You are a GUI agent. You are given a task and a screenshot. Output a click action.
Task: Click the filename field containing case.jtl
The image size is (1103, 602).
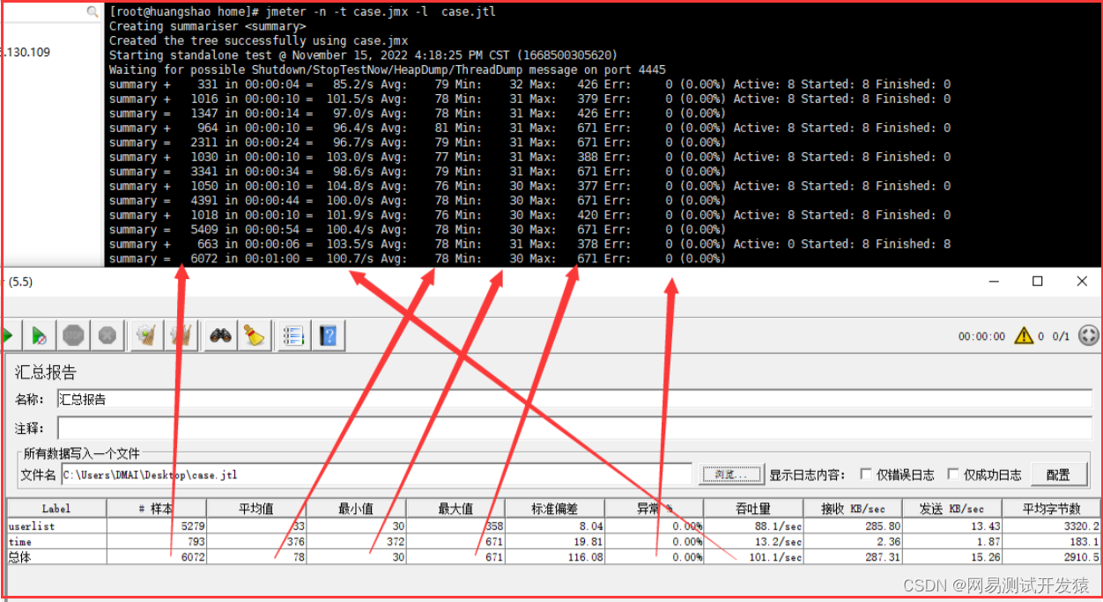pos(377,474)
